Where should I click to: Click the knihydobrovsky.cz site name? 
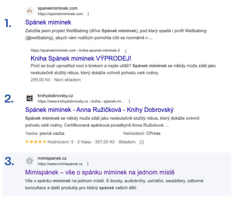[x=55, y=96]
